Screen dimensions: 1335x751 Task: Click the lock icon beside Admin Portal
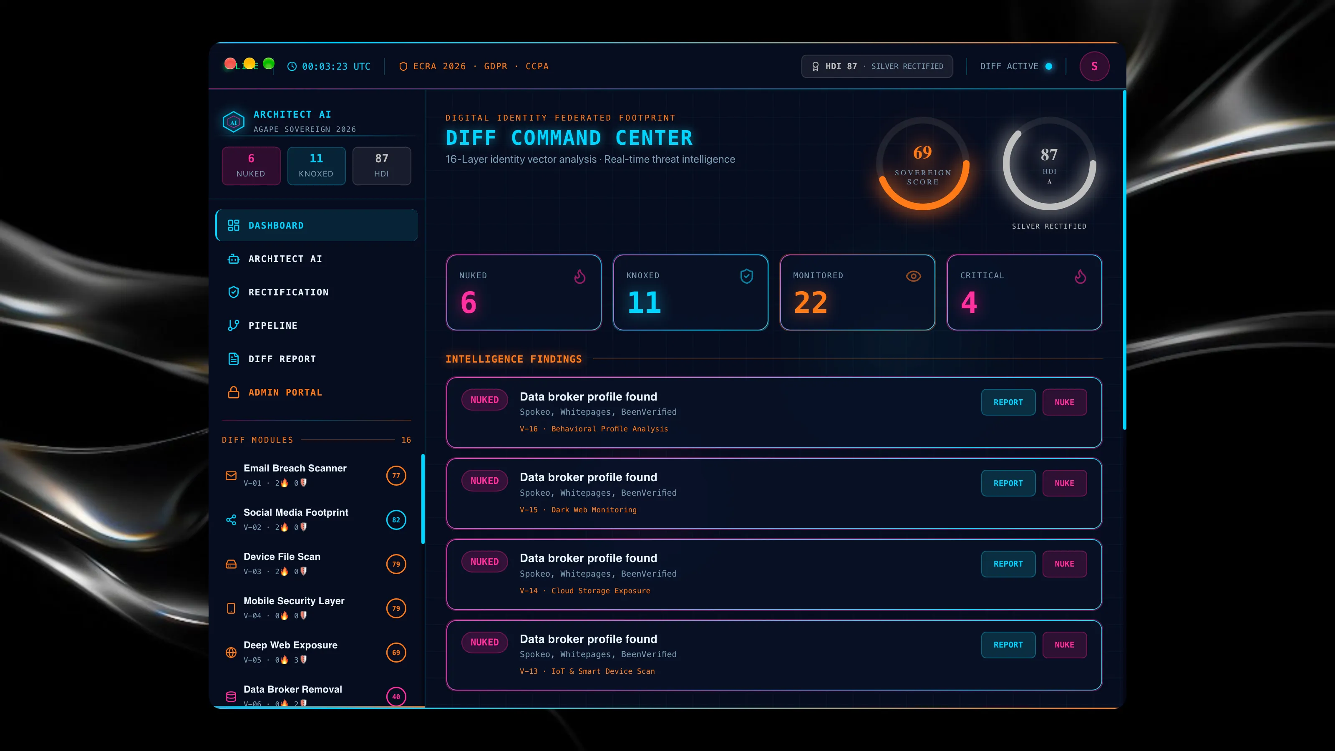tap(234, 392)
